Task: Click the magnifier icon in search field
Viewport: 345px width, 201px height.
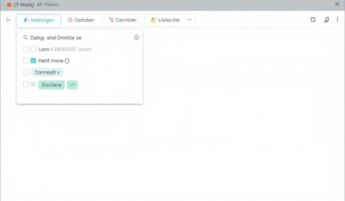Action: (26, 38)
